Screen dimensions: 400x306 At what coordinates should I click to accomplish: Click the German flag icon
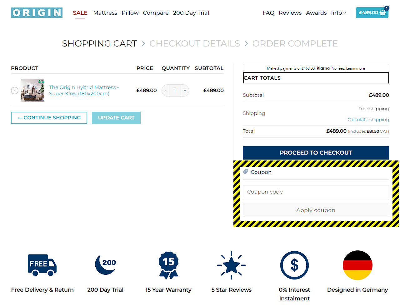pyautogui.click(x=357, y=265)
